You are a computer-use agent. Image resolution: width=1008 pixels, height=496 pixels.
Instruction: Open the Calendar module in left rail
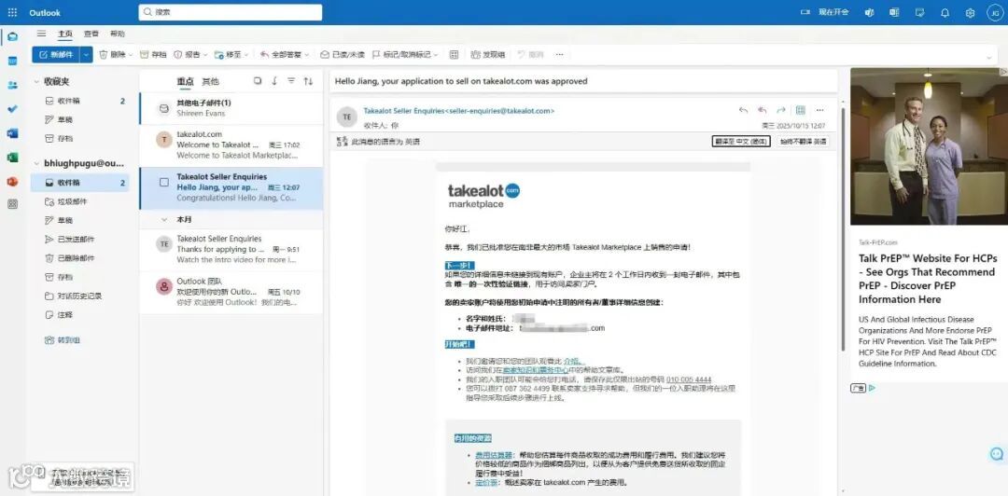pyautogui.click(x=12, y=61)
